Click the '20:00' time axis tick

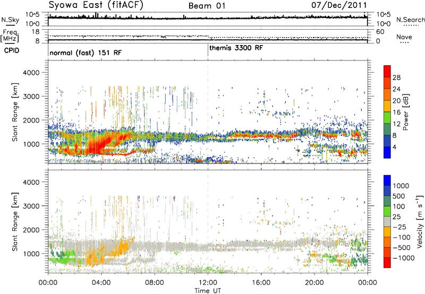tap(314, 283)
